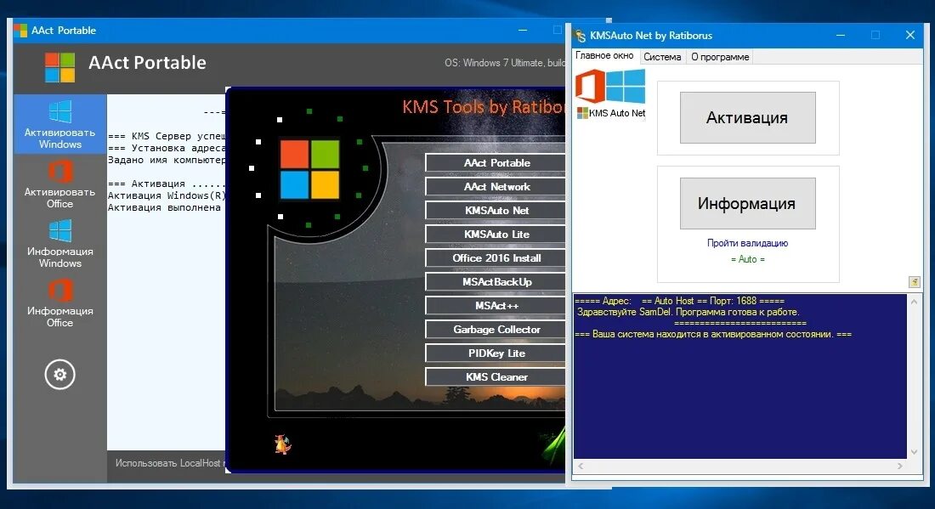Viewport: 935px width, 509px height.
Task: Switch to О программе tab
Action: point(720,57)
